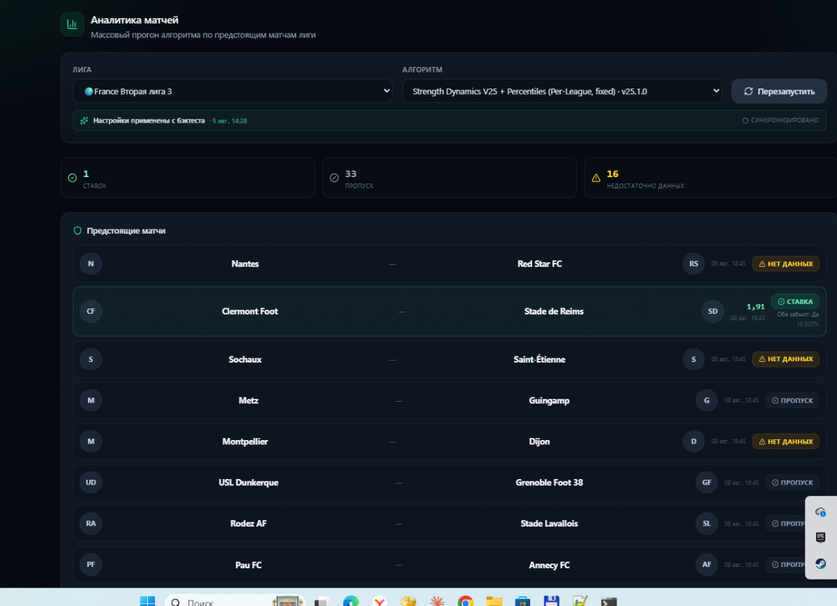Open File Explorer from the taskbar
This screenshot has width=837, height=606.
tap(494, 601)
